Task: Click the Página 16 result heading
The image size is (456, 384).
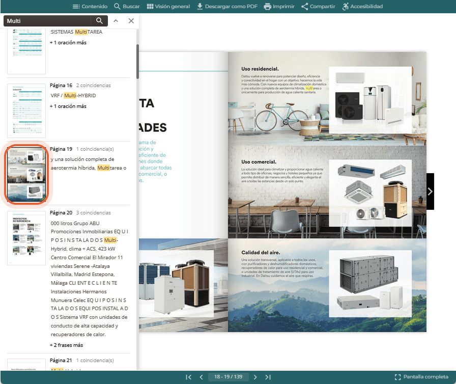Action: (61, 85)
